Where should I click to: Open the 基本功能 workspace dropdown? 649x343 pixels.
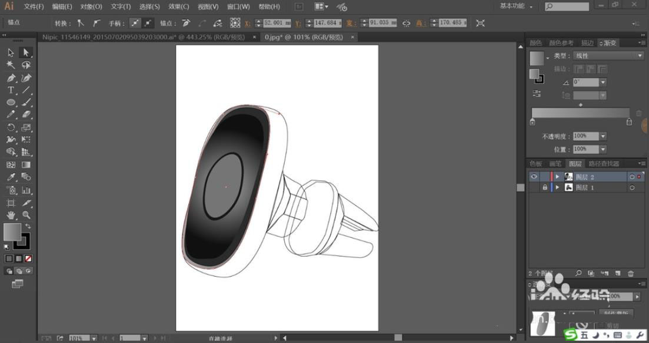point(517,6)
